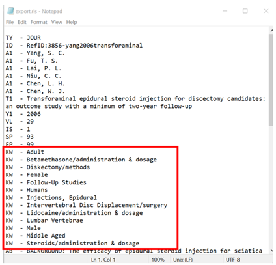
Task: Click the AB line starting 'BACKGROUND:'
Action: point(134,251)
